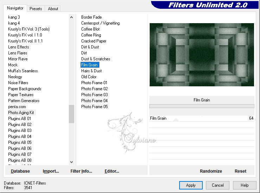The width and height of the screenshot is (260, 193).
Task: Click the Apply button
Action: (191, 185)
